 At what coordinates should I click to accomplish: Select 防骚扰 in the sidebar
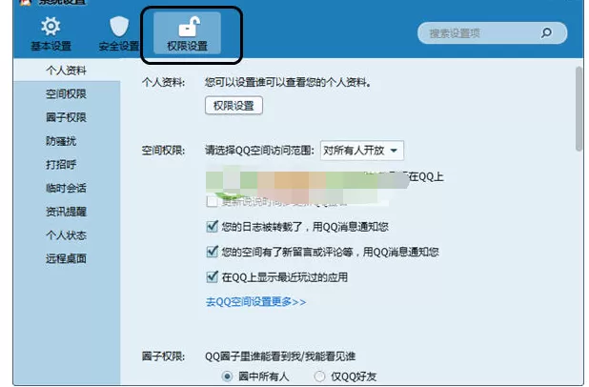[61, 141]
